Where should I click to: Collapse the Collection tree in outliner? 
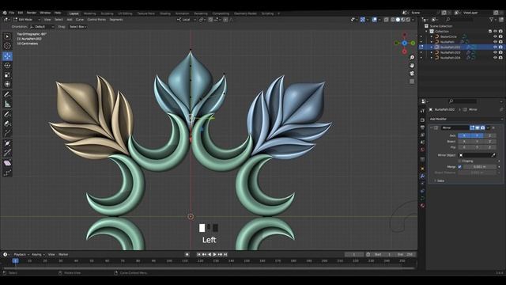coord(427,32)
